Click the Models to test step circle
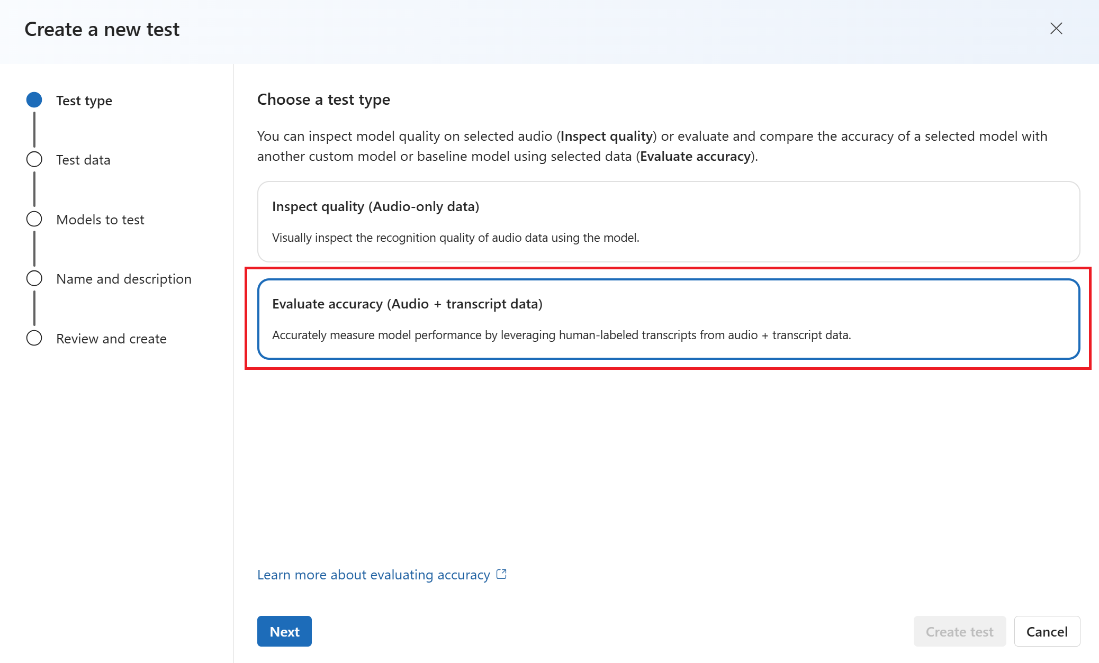The height and width of the screenshot is (663, 1099). point(34,219)
